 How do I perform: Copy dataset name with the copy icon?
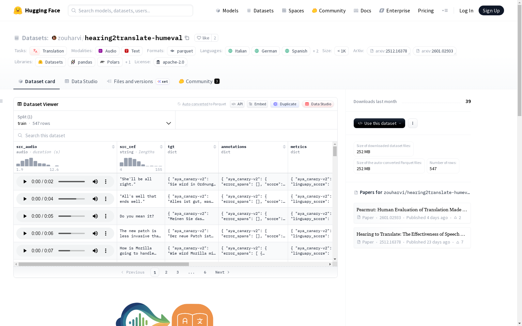point(187,38)
